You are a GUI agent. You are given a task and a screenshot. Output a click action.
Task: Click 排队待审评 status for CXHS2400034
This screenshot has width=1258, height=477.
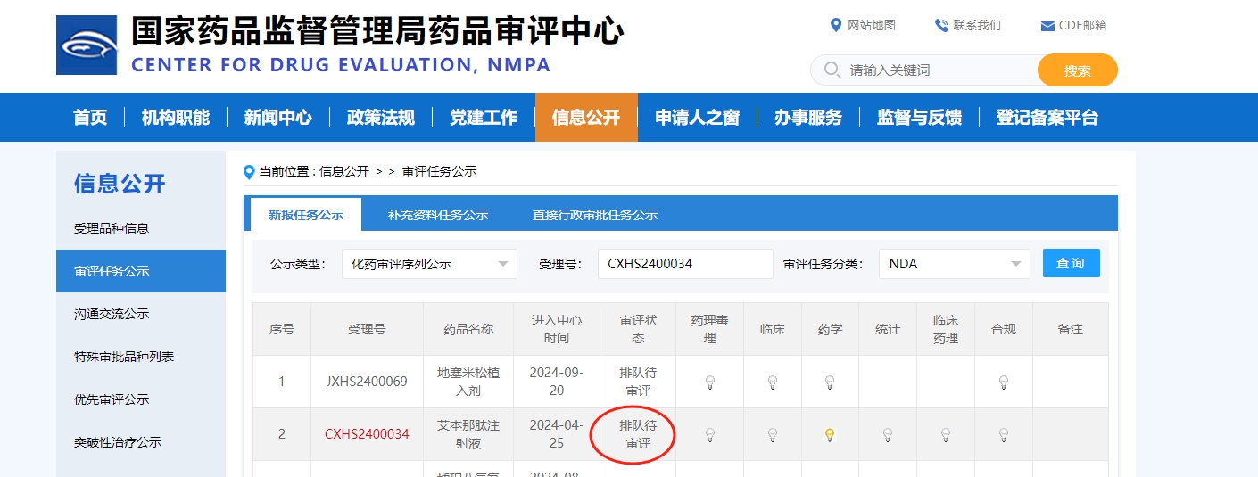638,434
